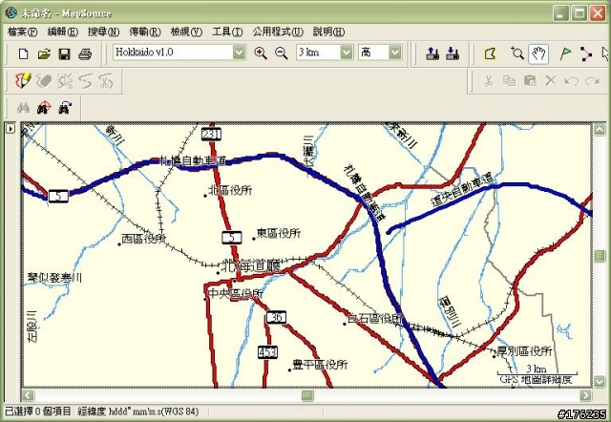Select the route tool icon
611x422 pixels.
(x=585, y=53)
